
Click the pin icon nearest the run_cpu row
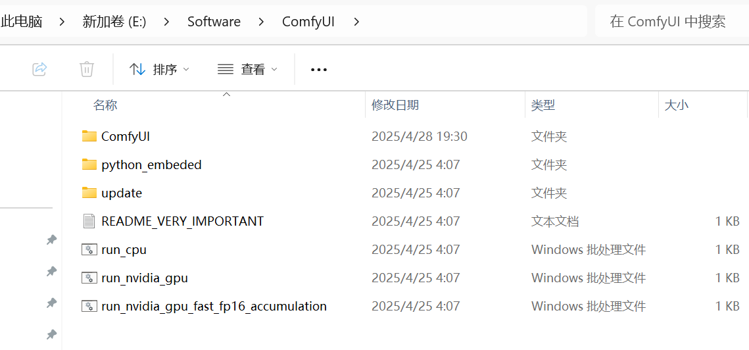pos(51,240)
